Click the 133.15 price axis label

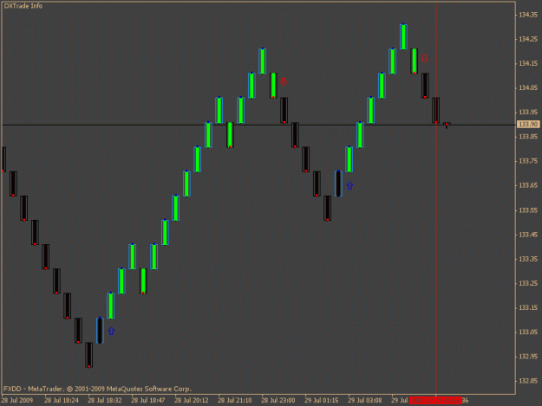coord(528,307)
